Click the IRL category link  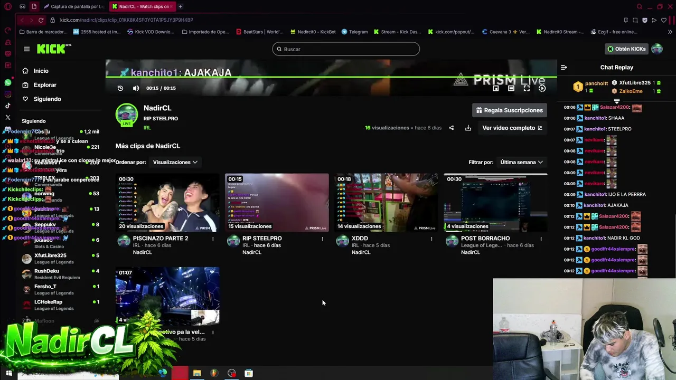click(x=147, y=128)
